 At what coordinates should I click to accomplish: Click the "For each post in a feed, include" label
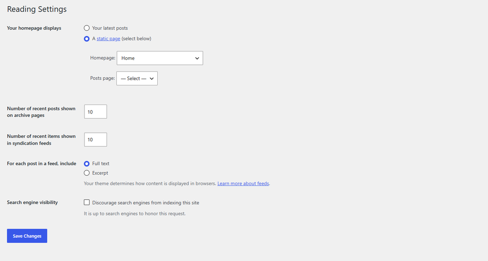[41, 164]
